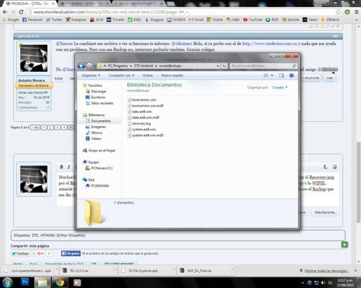361x288 pixels.
Task: Click the Citar button on the post
Action: (x=329, y=78)
